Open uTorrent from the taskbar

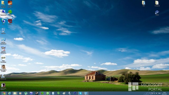26,93
